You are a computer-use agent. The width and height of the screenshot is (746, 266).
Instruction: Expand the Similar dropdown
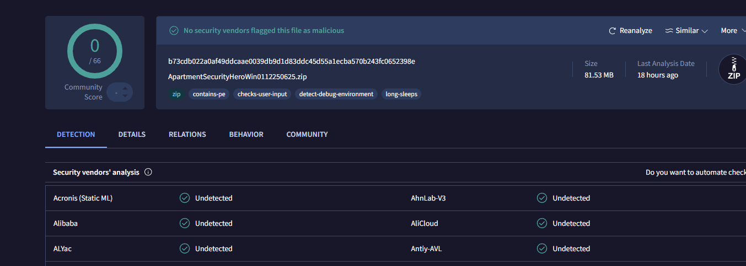point(686,31)
